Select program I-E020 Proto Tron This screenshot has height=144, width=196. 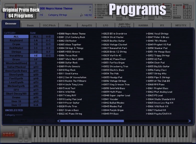(67, 106)
